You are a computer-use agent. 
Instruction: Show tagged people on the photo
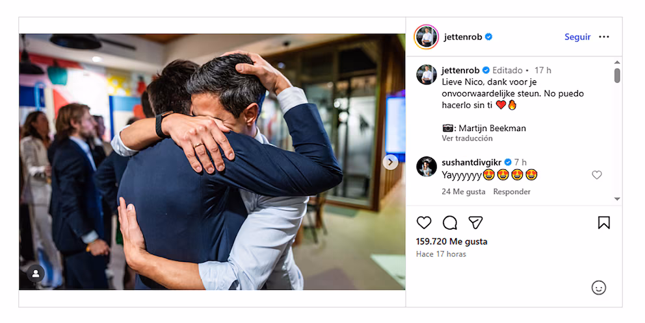click(36, 274)
